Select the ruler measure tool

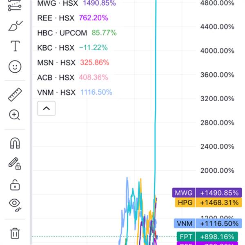click(15, 95)
